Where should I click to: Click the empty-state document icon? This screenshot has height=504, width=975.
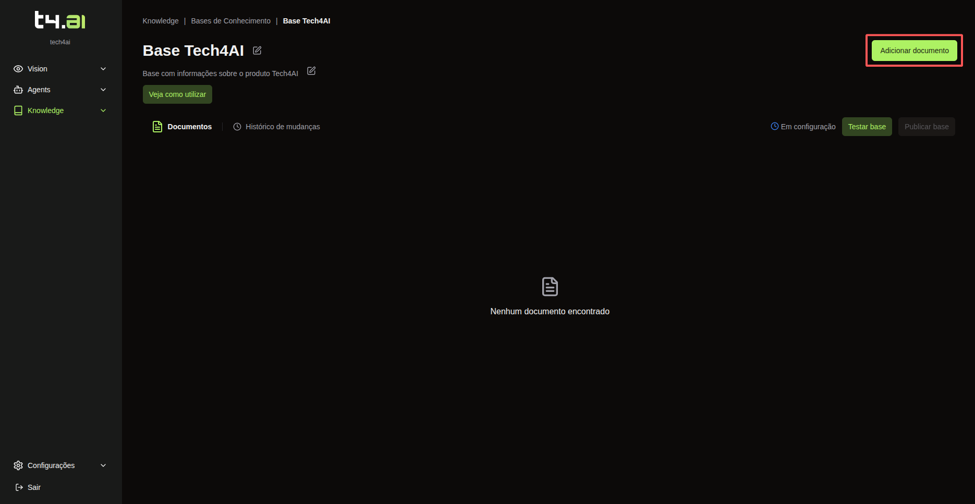pyautogui.click(x=550, y=287)
